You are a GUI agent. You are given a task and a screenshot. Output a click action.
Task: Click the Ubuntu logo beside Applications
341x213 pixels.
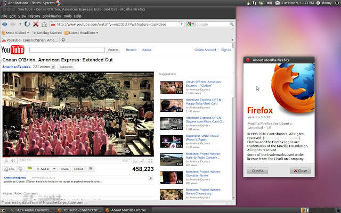point(4,3)
